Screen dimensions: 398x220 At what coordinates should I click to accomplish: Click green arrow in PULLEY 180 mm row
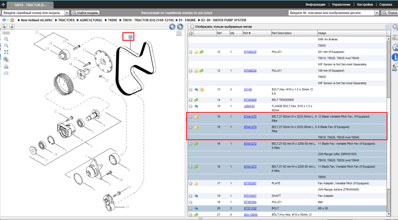[x=201, y=71]
